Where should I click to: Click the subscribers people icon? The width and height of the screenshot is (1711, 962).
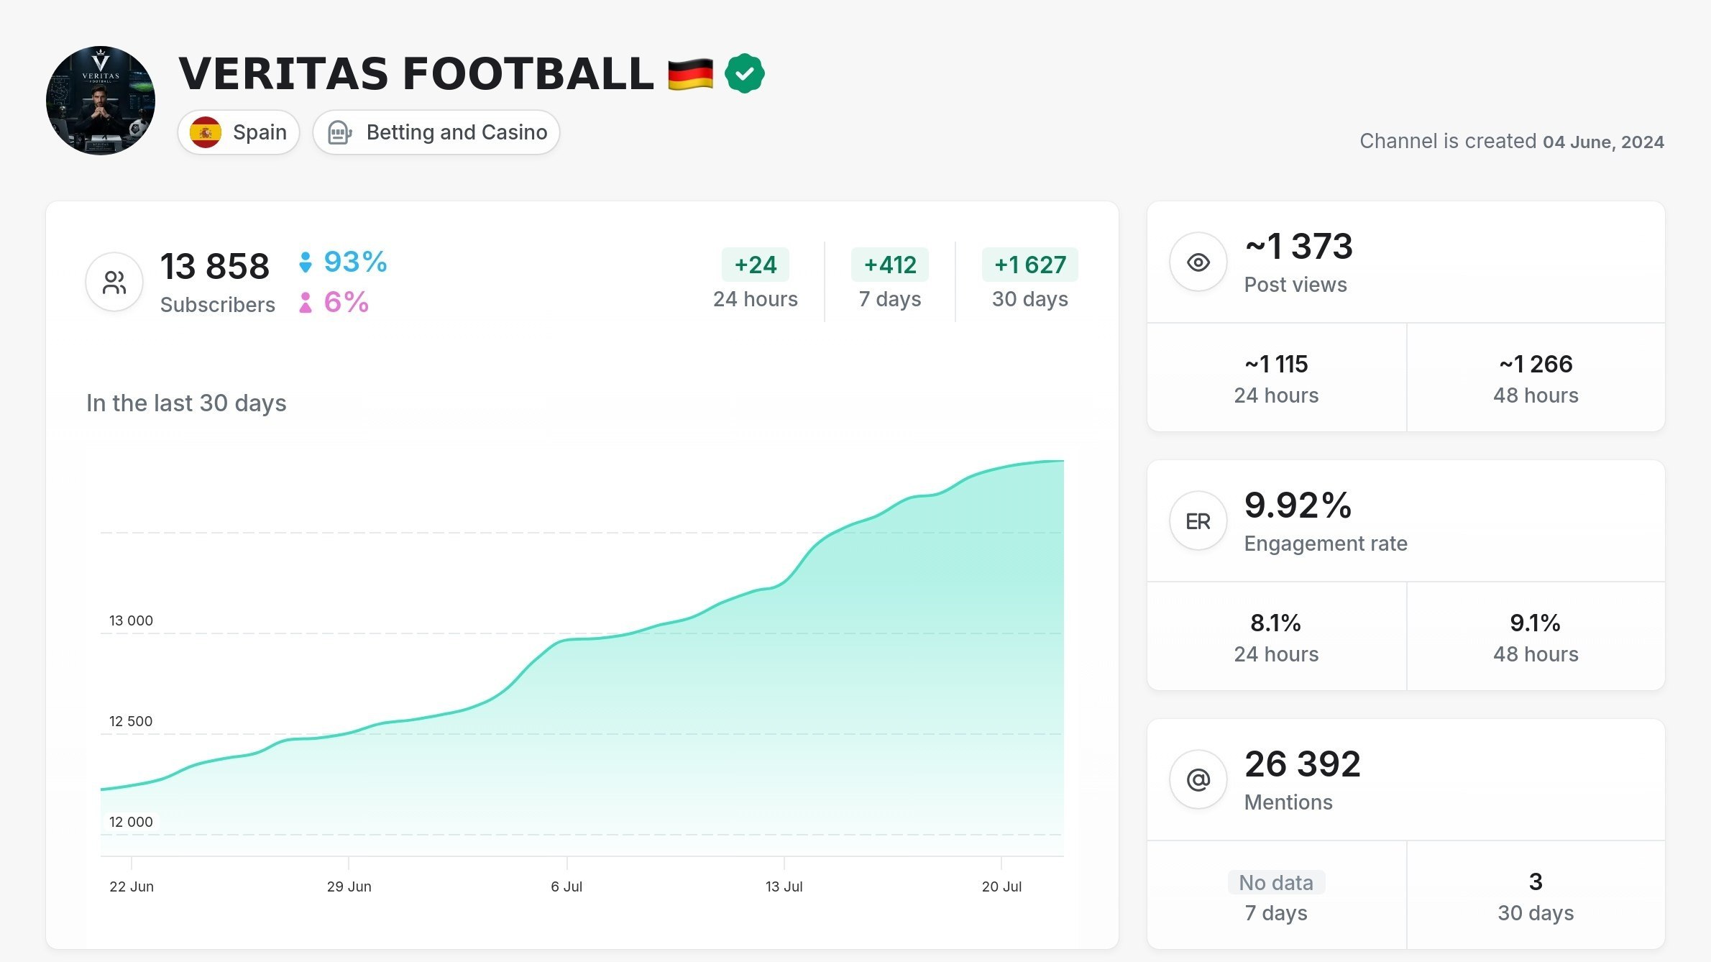(114, 282)
